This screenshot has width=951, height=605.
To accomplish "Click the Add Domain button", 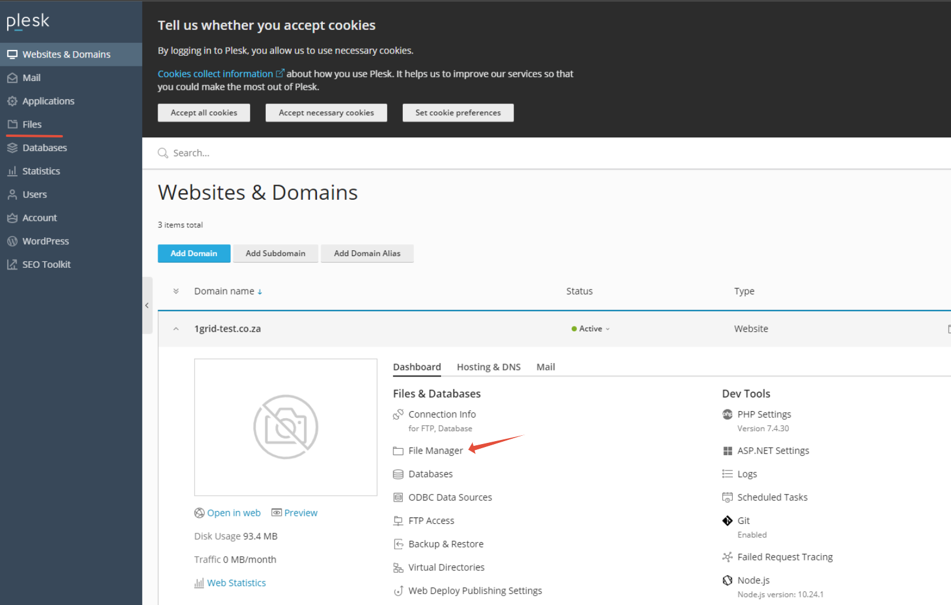I will (x=194, y=253).
